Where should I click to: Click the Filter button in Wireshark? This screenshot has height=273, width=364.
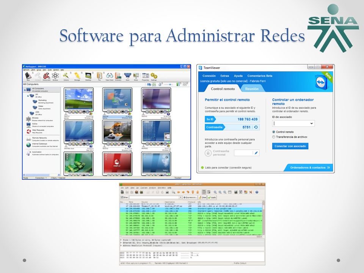click(x=124, y=197)
